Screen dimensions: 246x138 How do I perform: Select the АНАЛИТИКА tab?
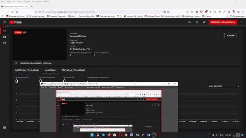50,70
